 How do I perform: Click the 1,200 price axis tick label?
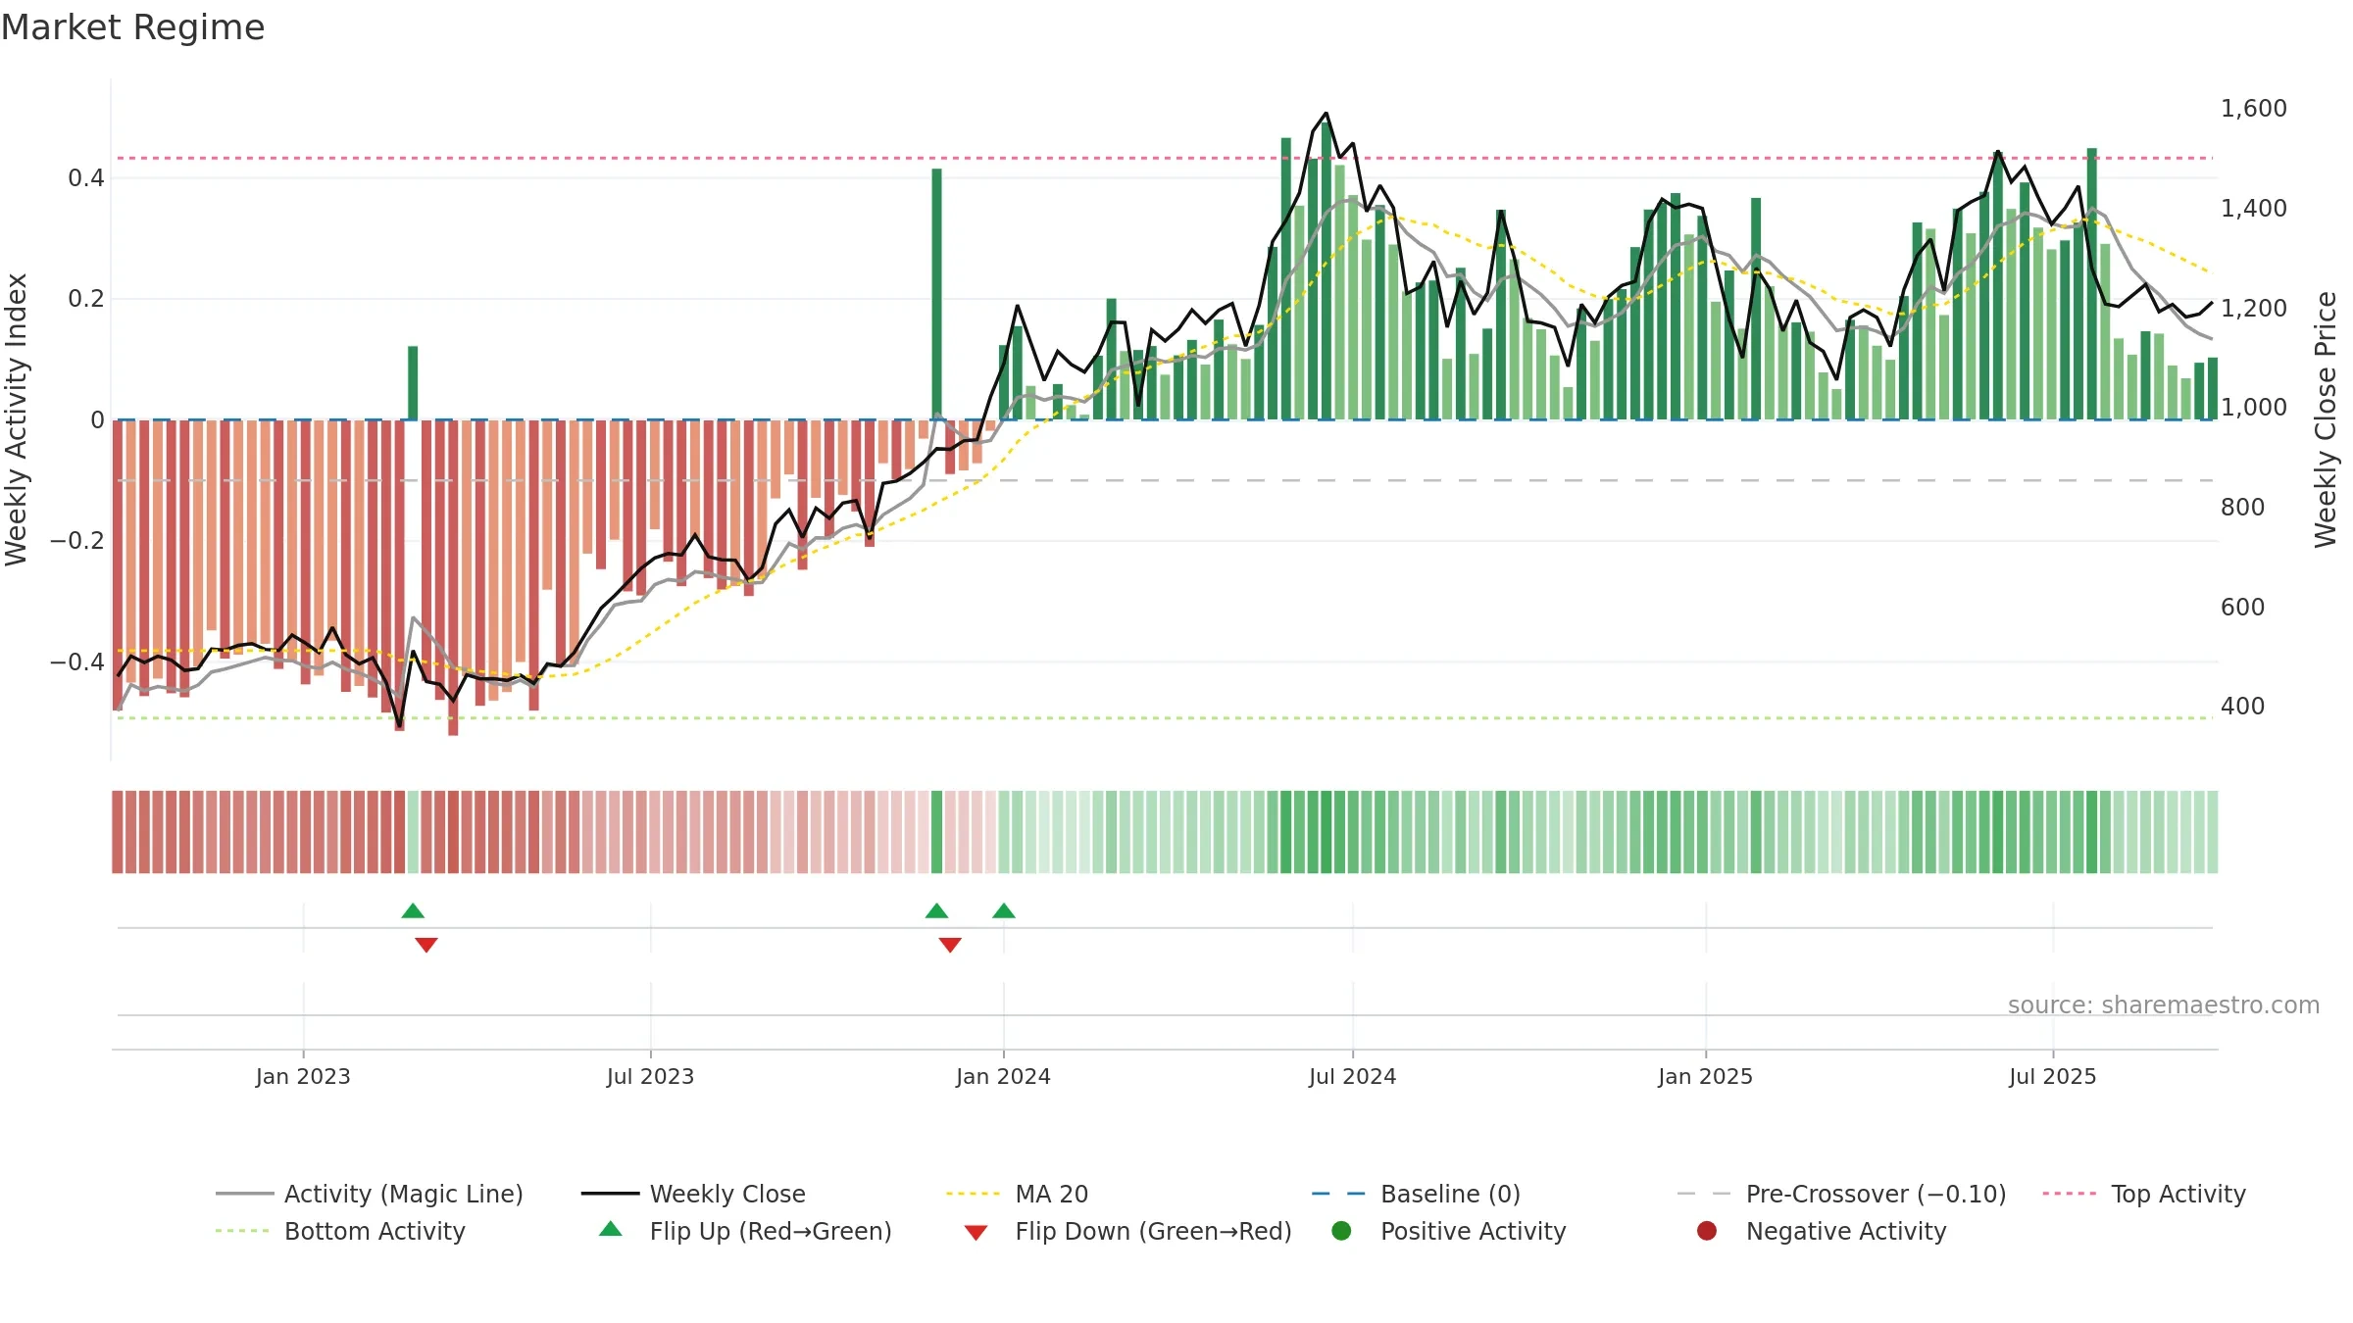click(2254, 309)
